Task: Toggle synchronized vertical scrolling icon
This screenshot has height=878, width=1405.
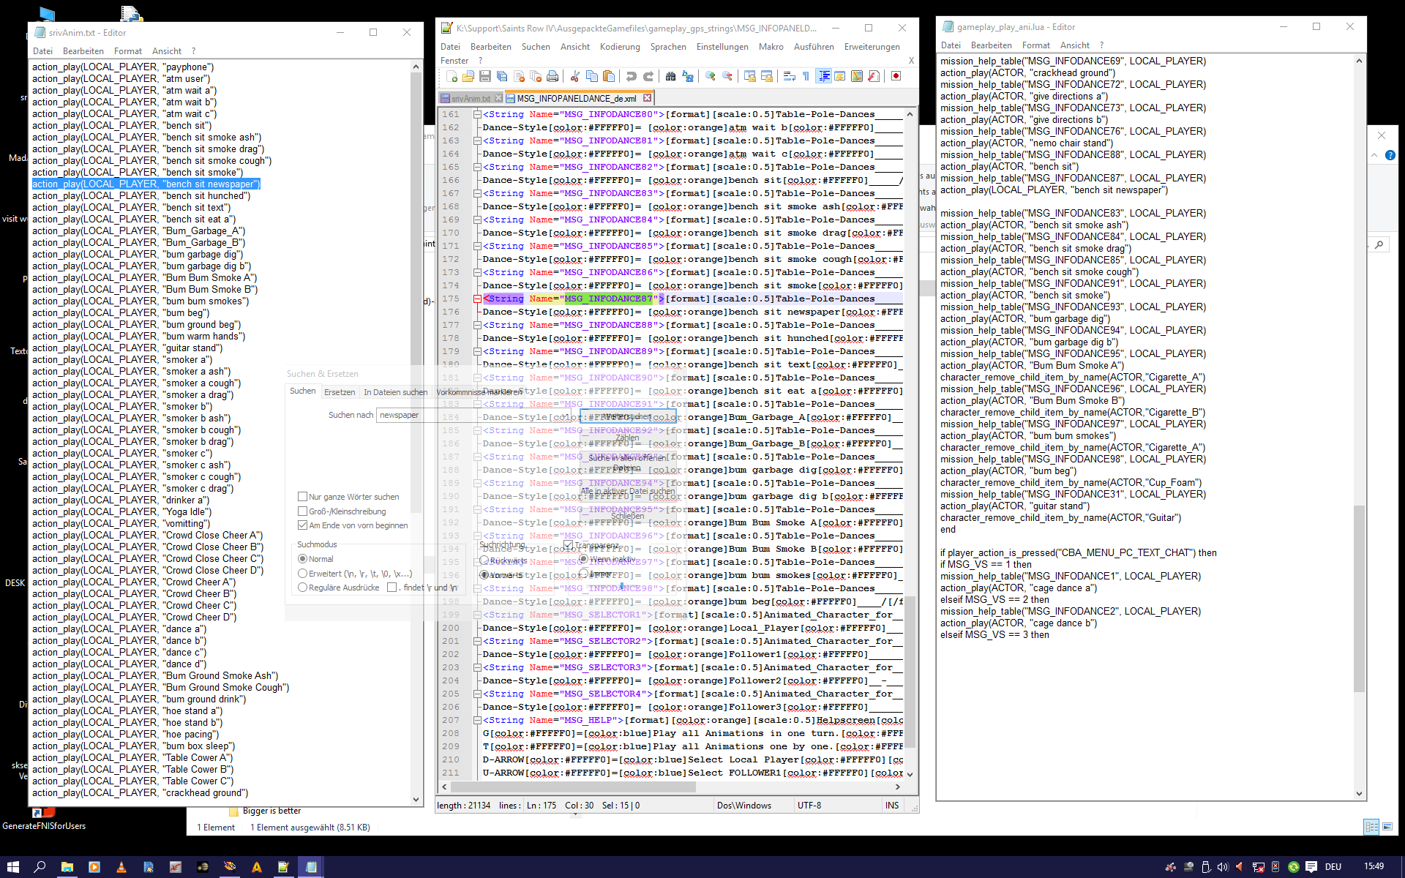Action: [749, 76]
